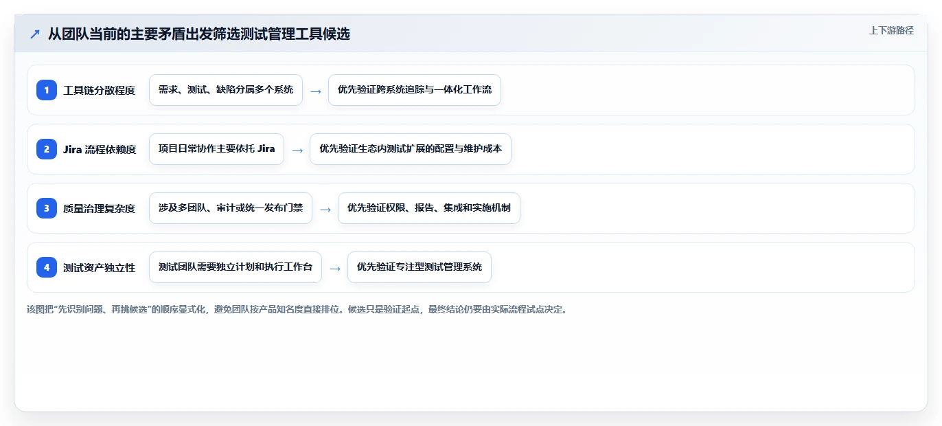The width and height of the screenshot is (942, 426).
Task: Click the Jira 流程依赖度 row label
Action: tap(100, 149)
